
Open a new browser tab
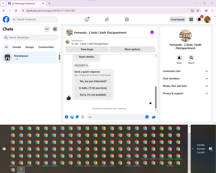49,3
